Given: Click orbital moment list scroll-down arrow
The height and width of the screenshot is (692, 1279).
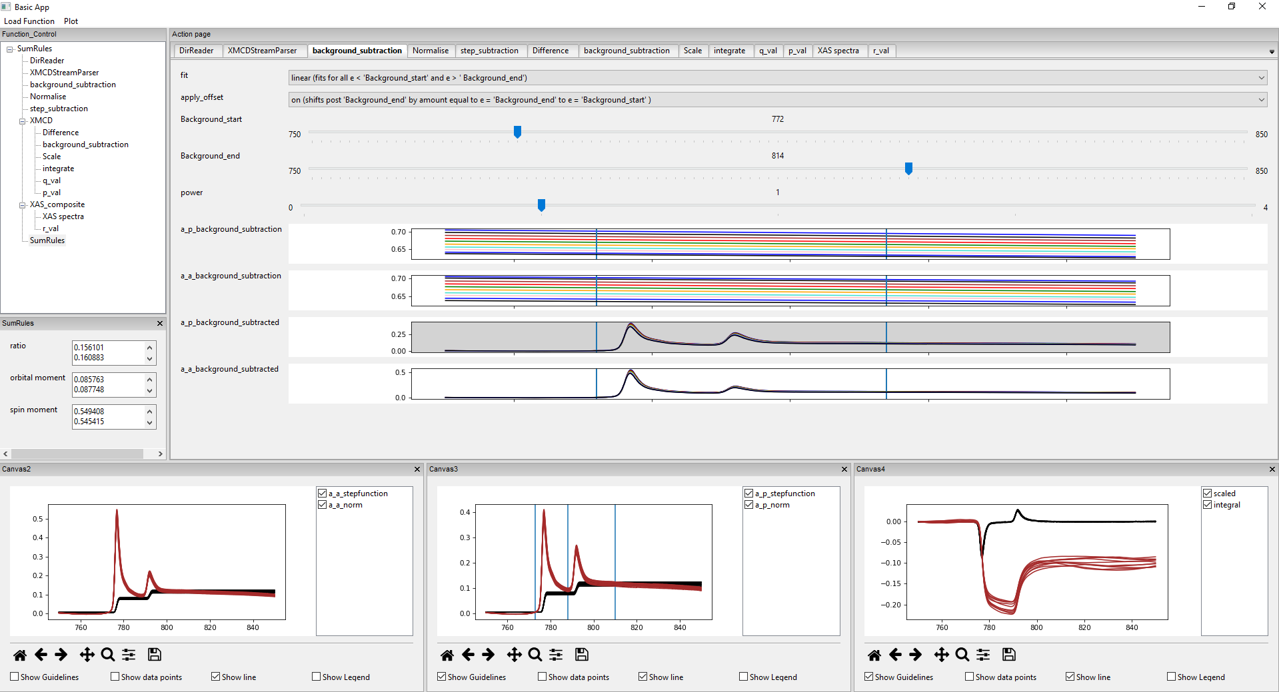Looking at the screenshot, I should click(x=150, y=391).
